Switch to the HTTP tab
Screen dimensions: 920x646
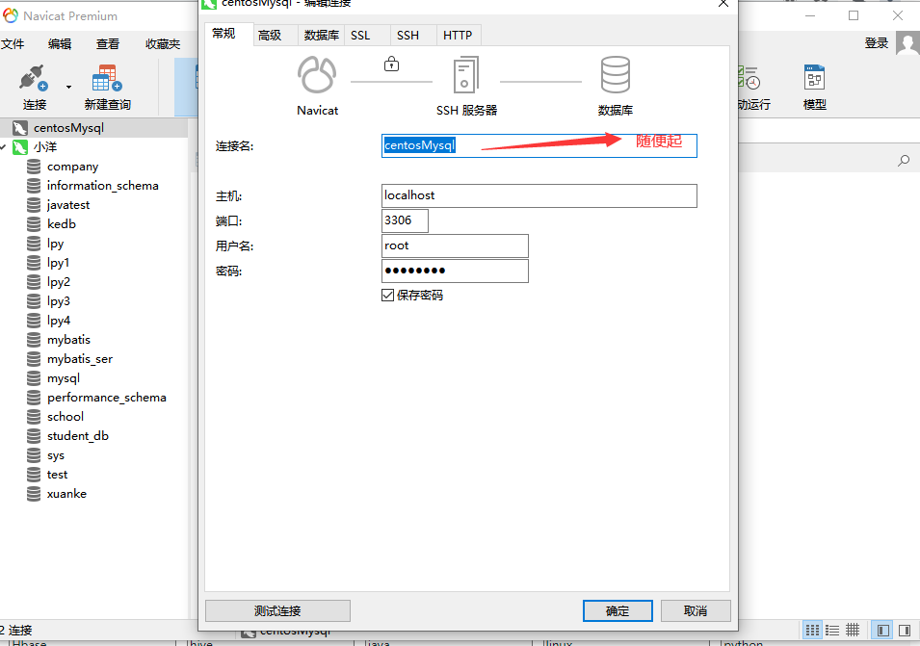click(x=458, y=36)
